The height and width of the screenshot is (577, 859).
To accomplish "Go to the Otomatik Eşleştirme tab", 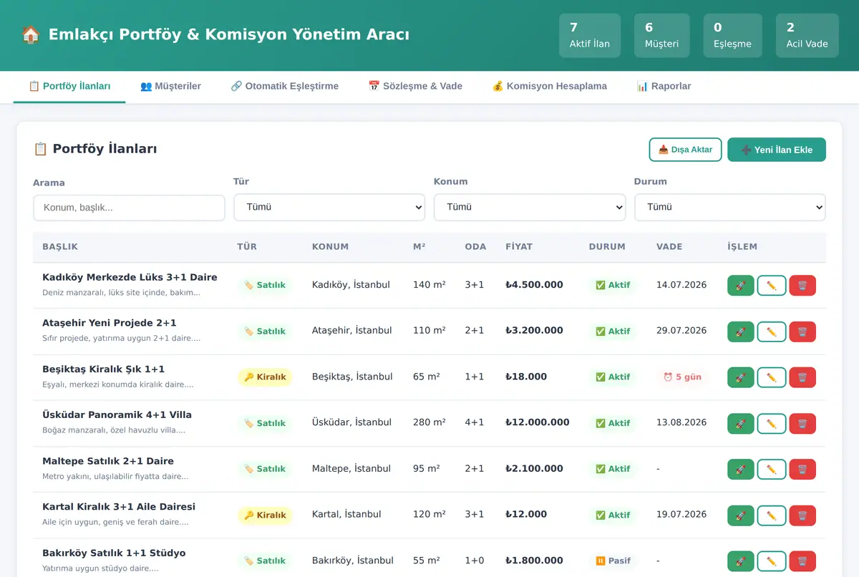I will [x=284, y=86].
